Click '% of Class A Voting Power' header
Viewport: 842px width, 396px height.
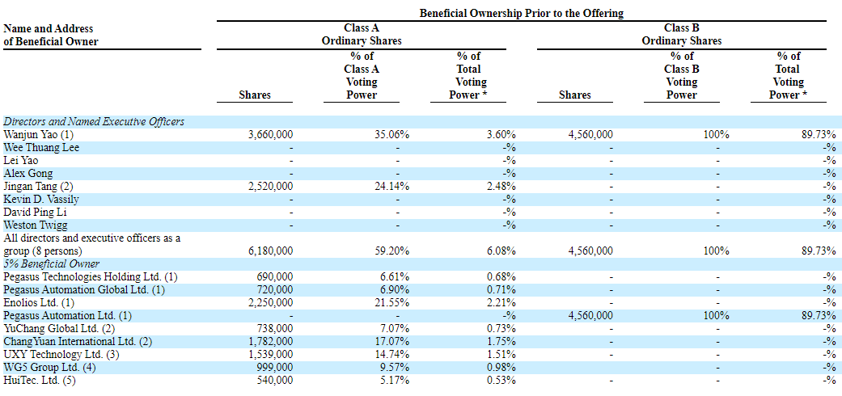pyautogui.click(x=363, y=76)
